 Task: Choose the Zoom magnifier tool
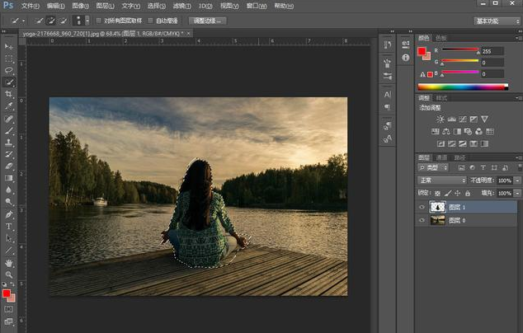(9, 274)
